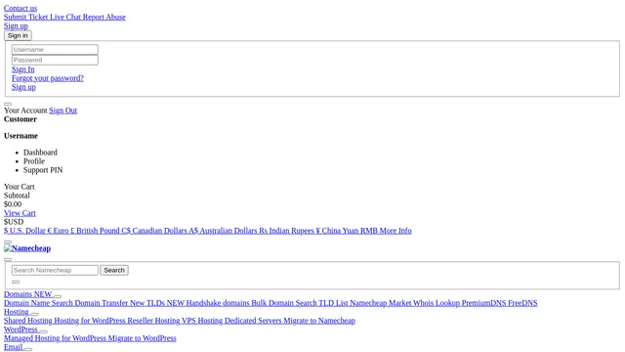Screen dimensions: 625x352
Task: Click the Support PIN list item
Action: (x=43, y=169)
